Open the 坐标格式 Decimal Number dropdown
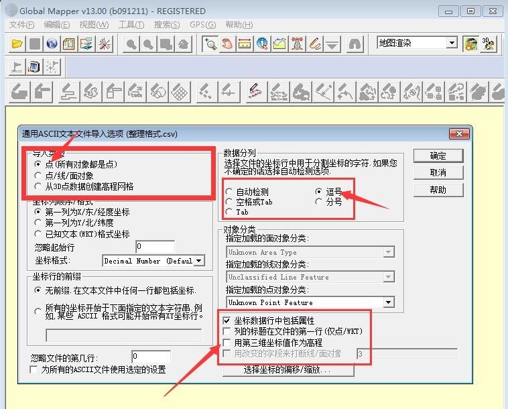 click(x=154, y=261)
